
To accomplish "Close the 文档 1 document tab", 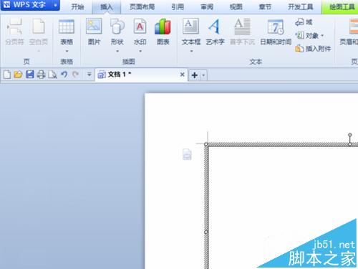I will [183, 75].
